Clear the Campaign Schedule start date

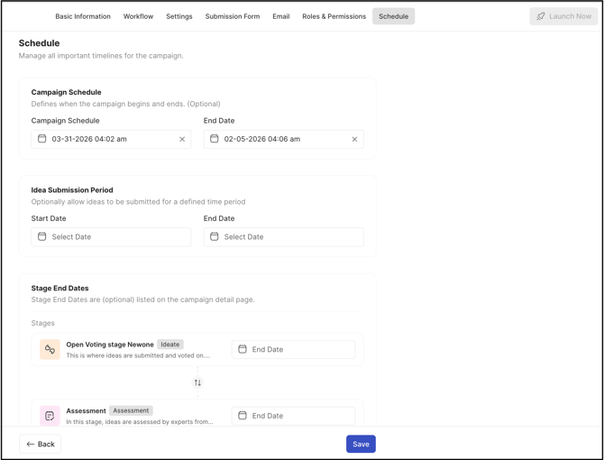pyautogui.click(x=182, y=140)
